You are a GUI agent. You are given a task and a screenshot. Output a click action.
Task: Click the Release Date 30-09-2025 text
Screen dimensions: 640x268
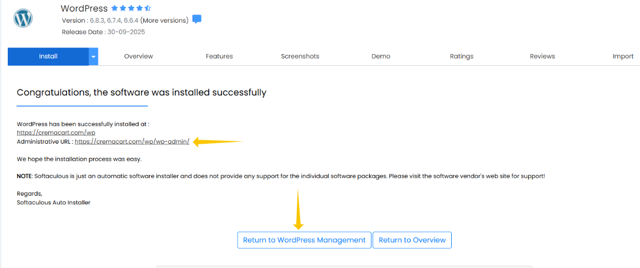click(104, 32)
